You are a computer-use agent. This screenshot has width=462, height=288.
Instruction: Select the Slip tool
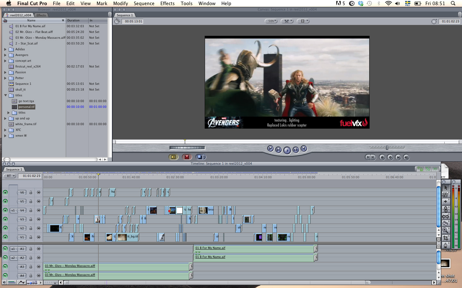point(446,216)
